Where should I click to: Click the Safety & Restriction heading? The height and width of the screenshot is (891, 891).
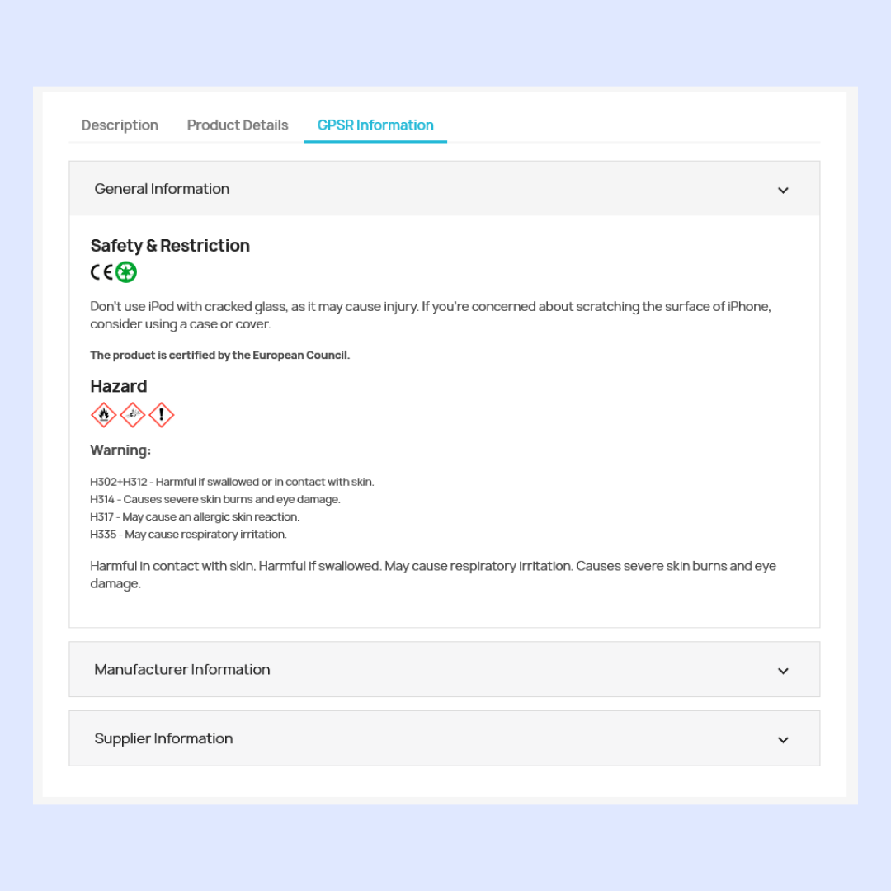point(170,246)
